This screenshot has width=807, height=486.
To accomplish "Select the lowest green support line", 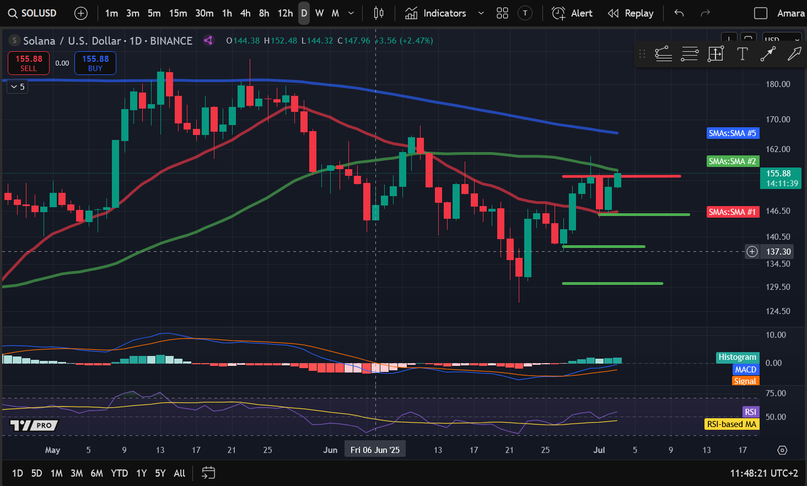I will coord(612,283).
